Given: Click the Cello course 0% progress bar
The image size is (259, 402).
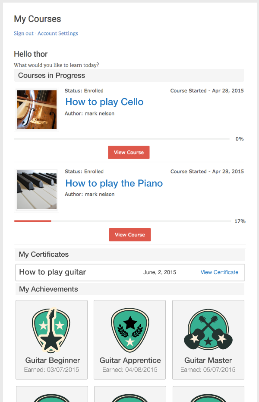Looking at the screenshot, I should coord(122,139).
